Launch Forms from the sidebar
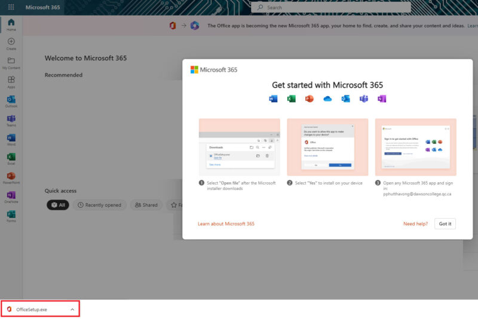The width and height of the screenshot is (478, 319). (11, 216)
